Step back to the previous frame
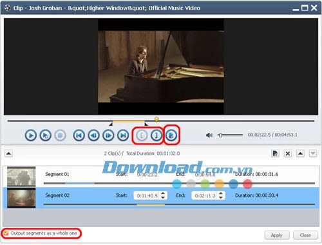The image size is (322, 245). point(93,135)
